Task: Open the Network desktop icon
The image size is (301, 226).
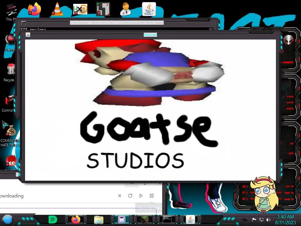Action: click(10, 43)
